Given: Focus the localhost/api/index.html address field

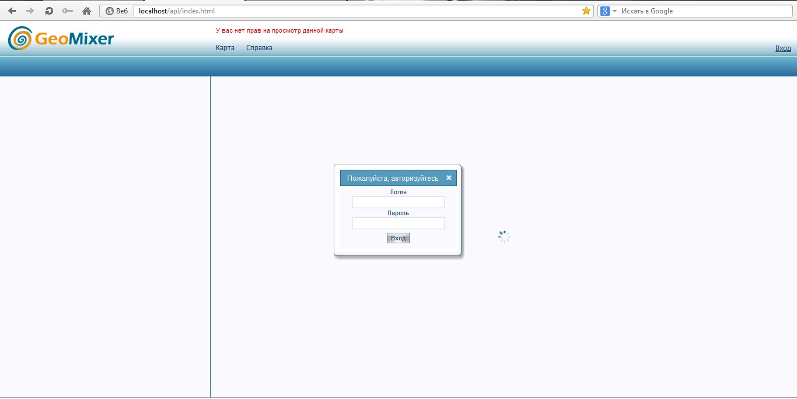Looking at the screenshot, I should [x=357, y=11].
